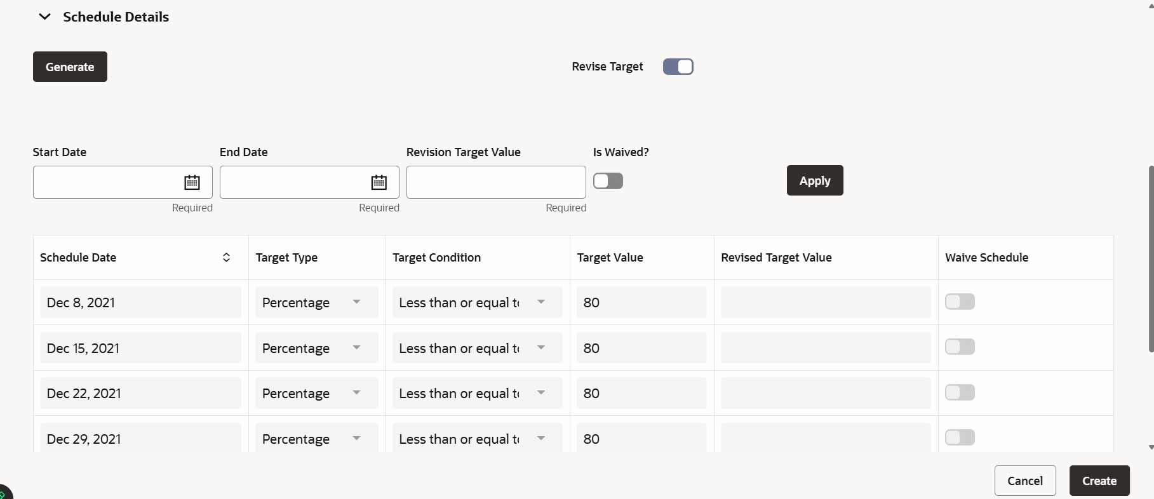Enable the Is Waived switch
Image resolution: width=1154 pixels, height=499 pixels.
click(608, 181)
